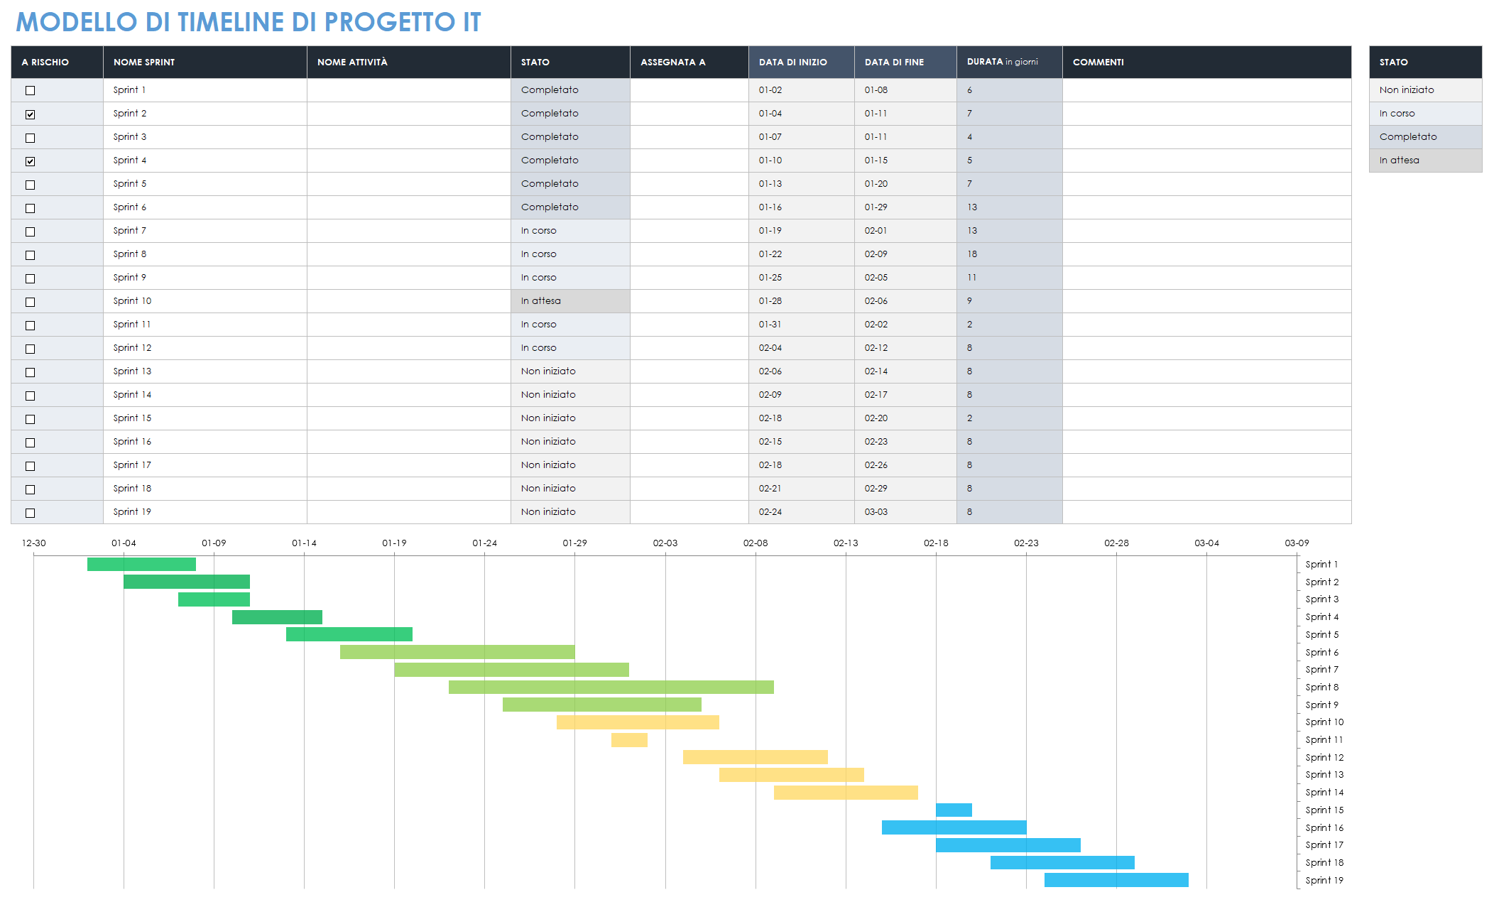Toggle the checkbox for Sprint 16
This screenshot has width=1494, height=902.
[x=30, y=442]
